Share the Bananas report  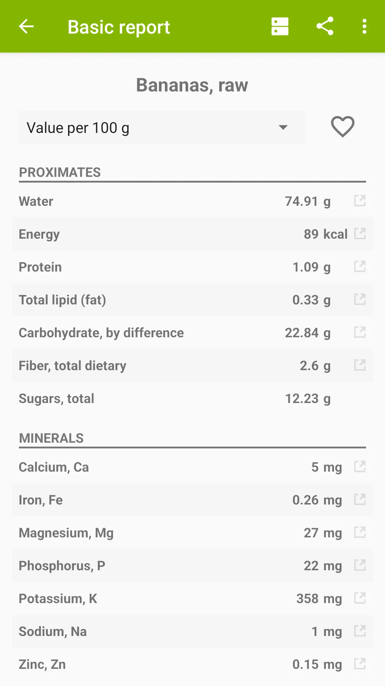click(325, 26)
